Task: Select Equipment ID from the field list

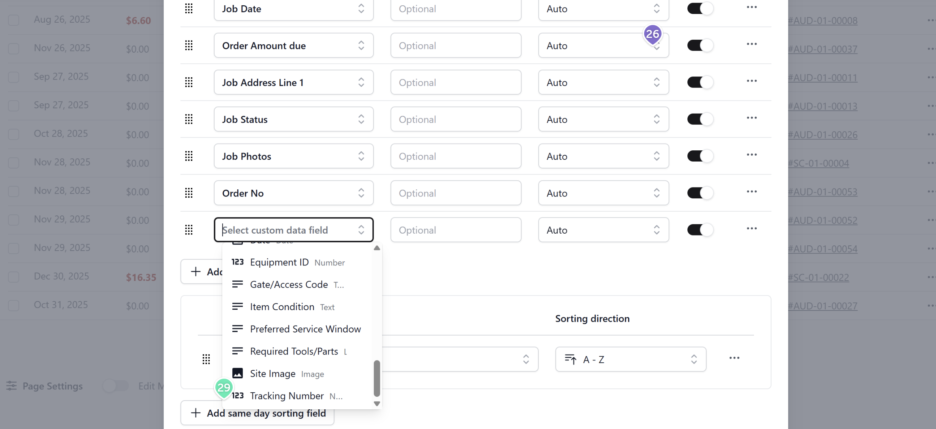Action: pyautogui.click(x=279, y=262)
